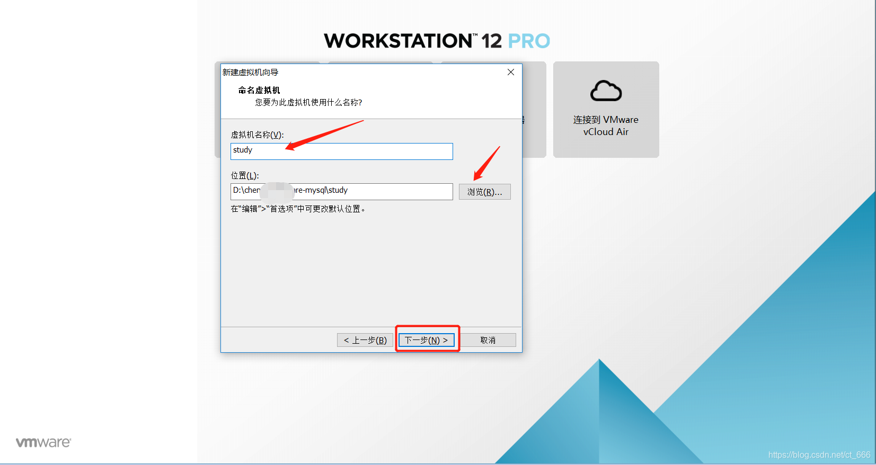This screenshot has height=465, width=876.
Task: Click the 位置(L) label
Action: pos(245,175)
